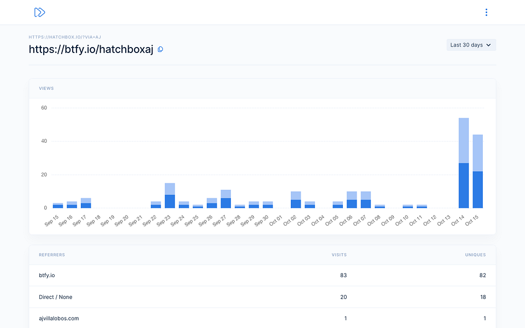Click the 40 y-axis label
Image resolution: width=525 pixels, height=328 pixels.
[x=44, y=141]
